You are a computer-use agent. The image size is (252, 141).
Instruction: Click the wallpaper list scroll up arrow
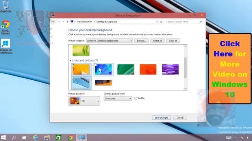185,46
